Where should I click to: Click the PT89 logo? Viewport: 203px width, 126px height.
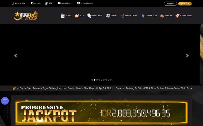[x=26, y=16]
